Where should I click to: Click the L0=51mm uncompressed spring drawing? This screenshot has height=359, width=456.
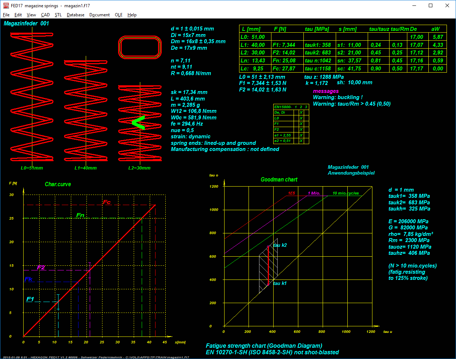tap(32, 97)
